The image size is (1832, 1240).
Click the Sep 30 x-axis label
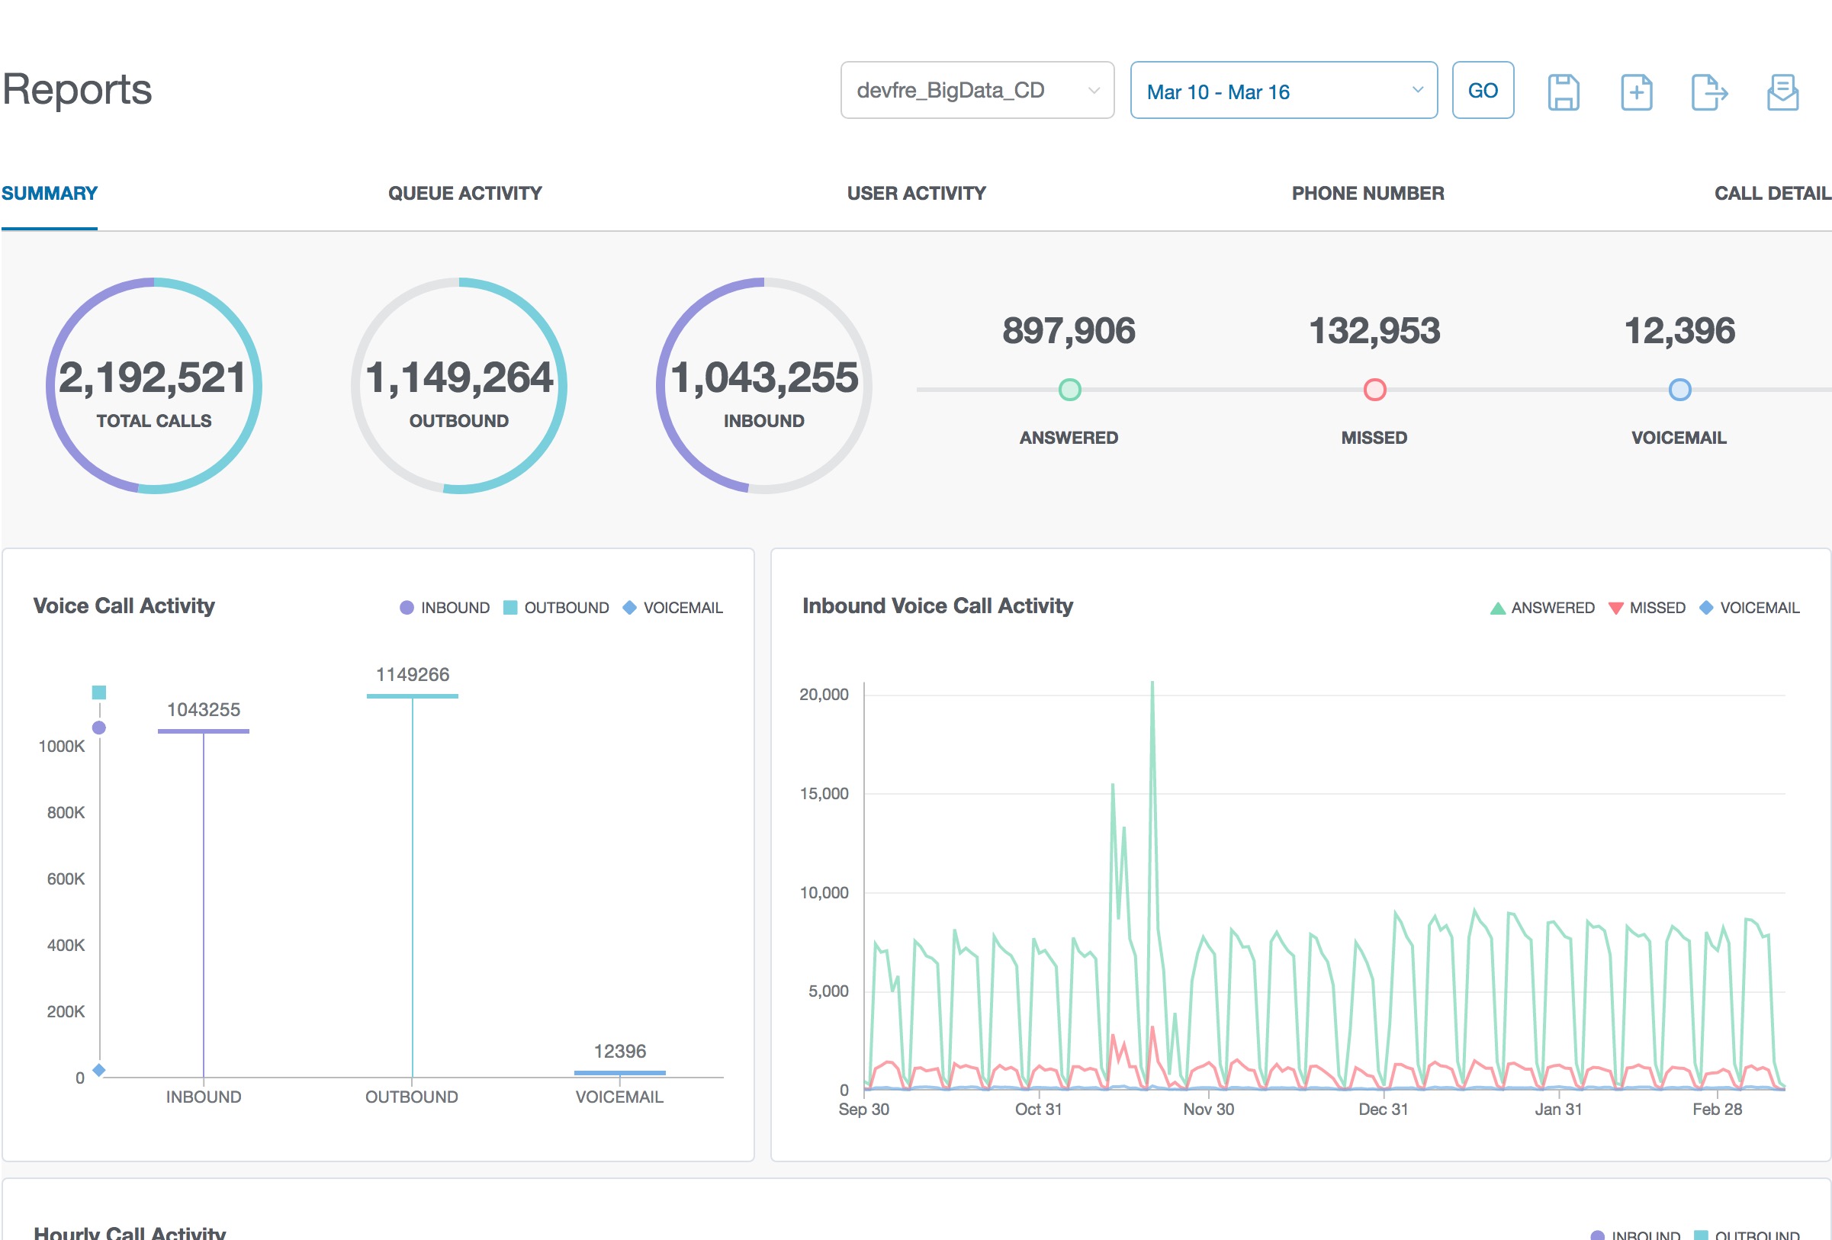(863, 1109)
